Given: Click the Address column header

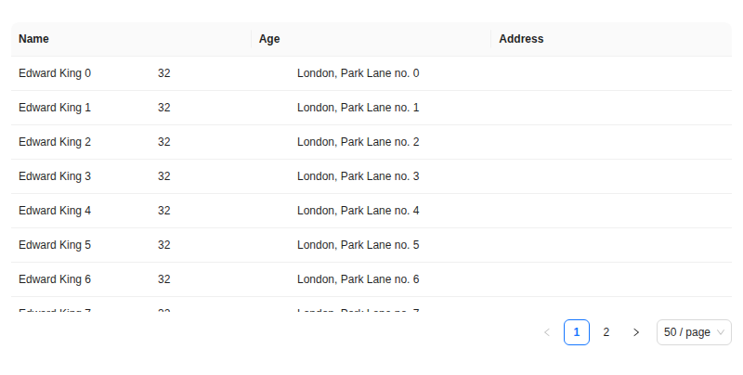Looking at the screenshot, I should 521,39.
